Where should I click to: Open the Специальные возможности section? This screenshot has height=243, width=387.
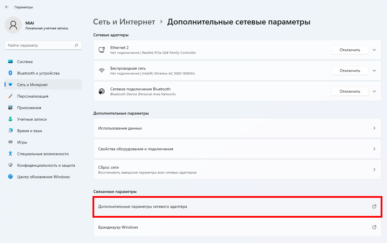pos(43,154)
